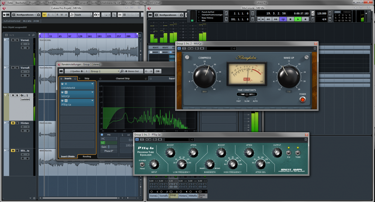This screenshot has width=375, height=202.
Task: Toggle global Read automation button in toolbar
Action: coord(58,15)
